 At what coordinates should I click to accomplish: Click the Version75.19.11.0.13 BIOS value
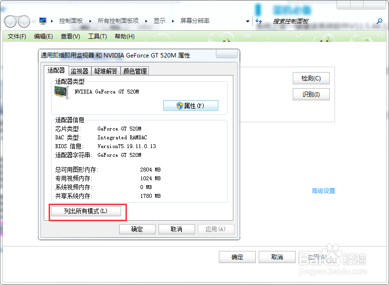point(127,146)
